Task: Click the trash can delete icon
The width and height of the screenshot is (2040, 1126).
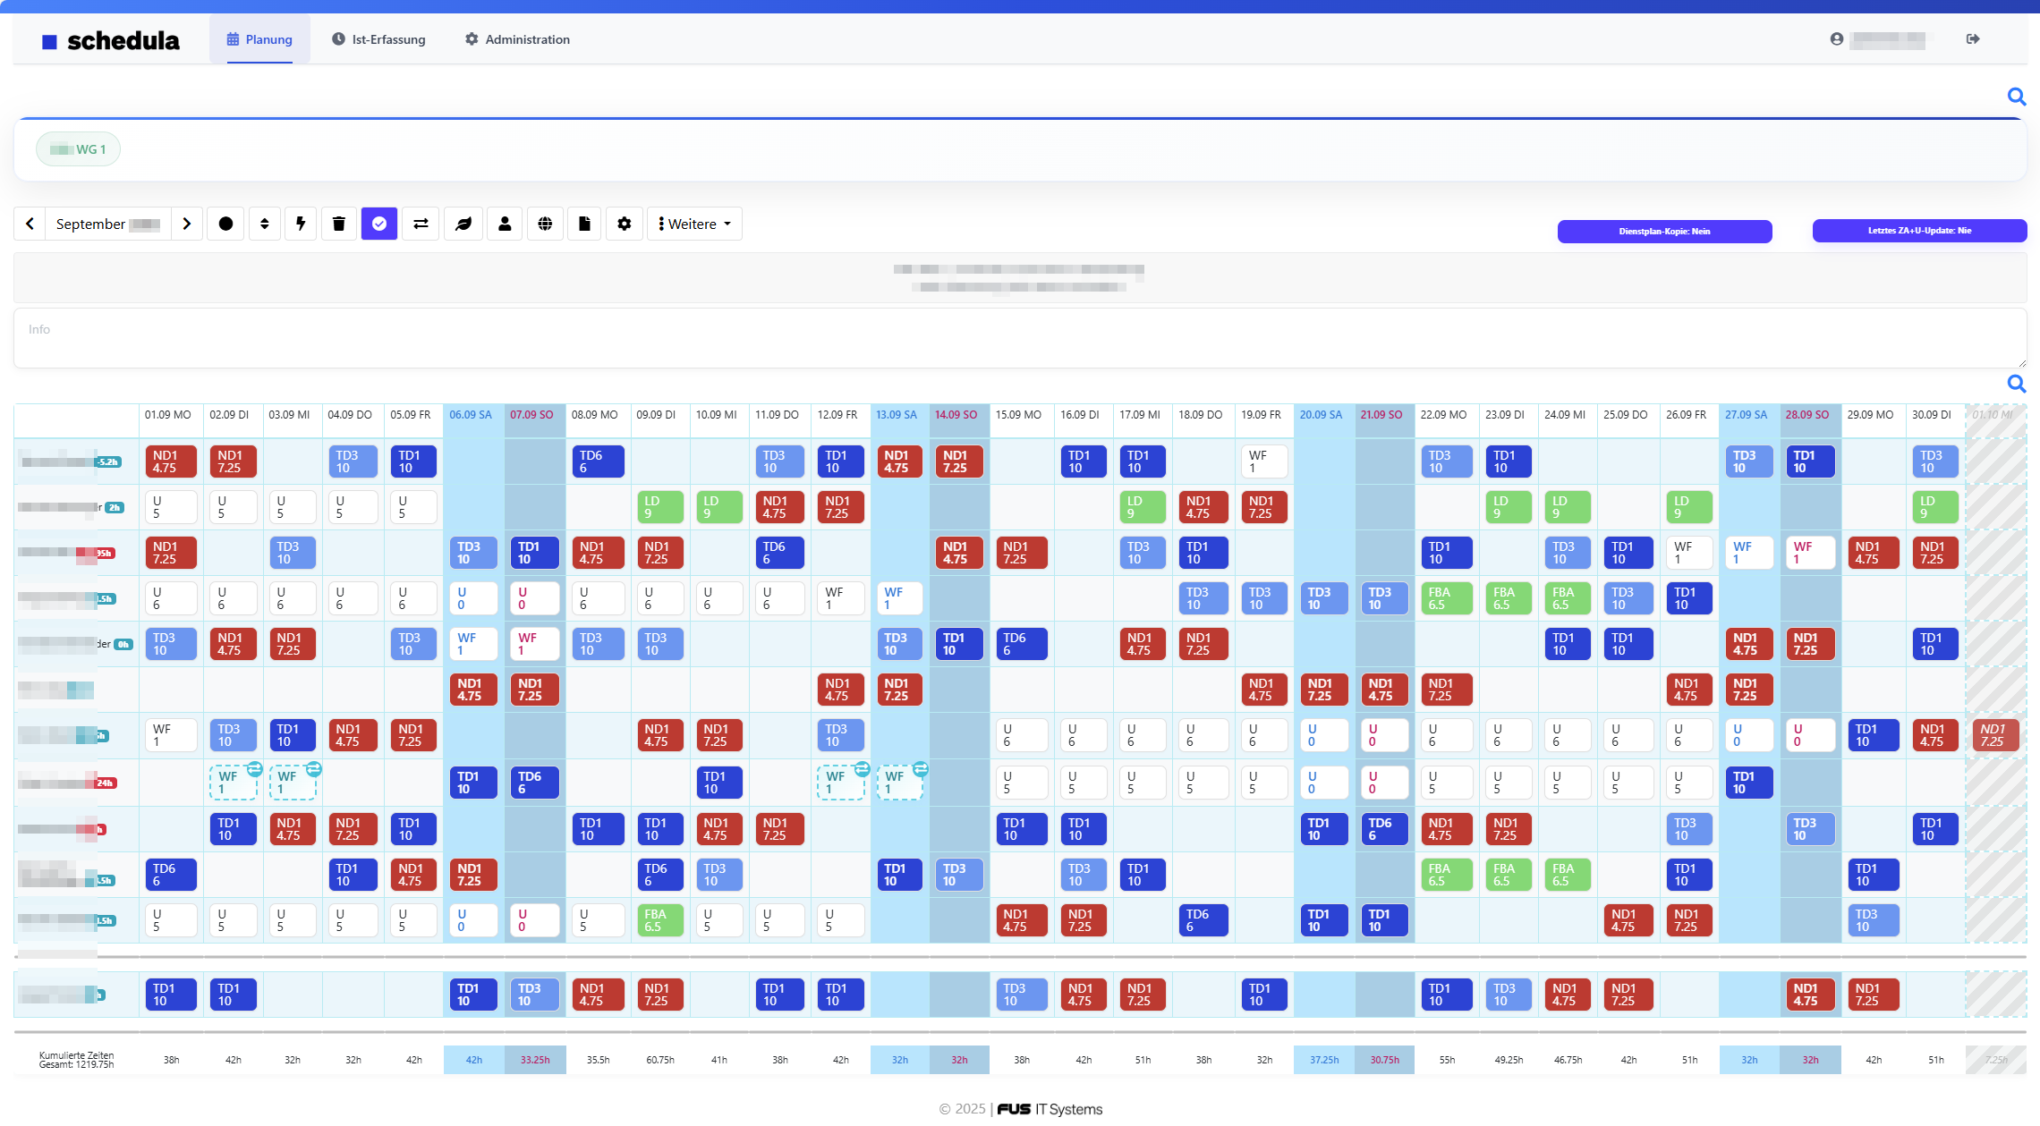Action: click(339, 224)
